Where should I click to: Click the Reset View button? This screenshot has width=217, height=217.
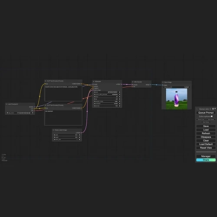click(x=206, y=148)
